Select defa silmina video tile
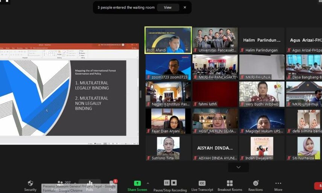Viewport: 322px width, 193px height. coord(304,121)
